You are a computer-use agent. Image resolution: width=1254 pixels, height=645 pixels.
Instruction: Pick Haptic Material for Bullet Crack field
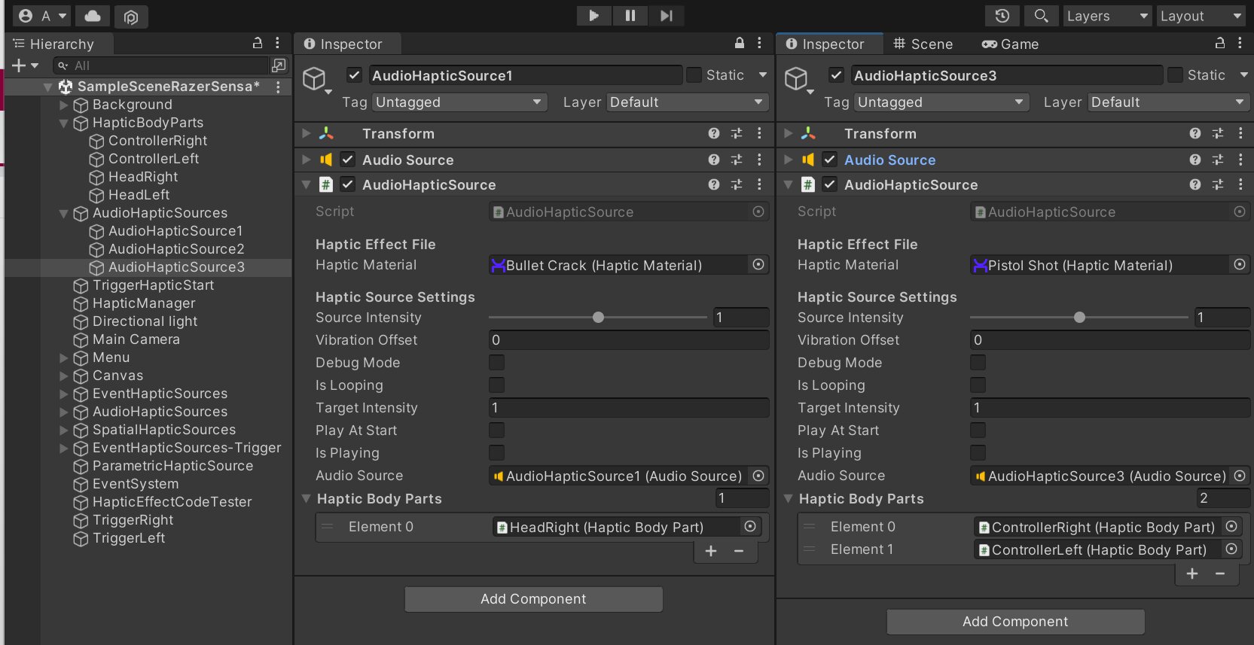[758, 265]
